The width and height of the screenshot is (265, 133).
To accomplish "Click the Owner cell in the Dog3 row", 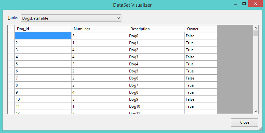I will click(201, 57).
